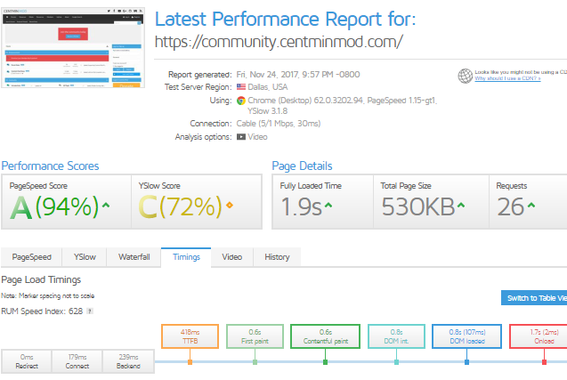Click Switch to Table View button
Viewport: 567px width, 380px height.
[534, 298]
